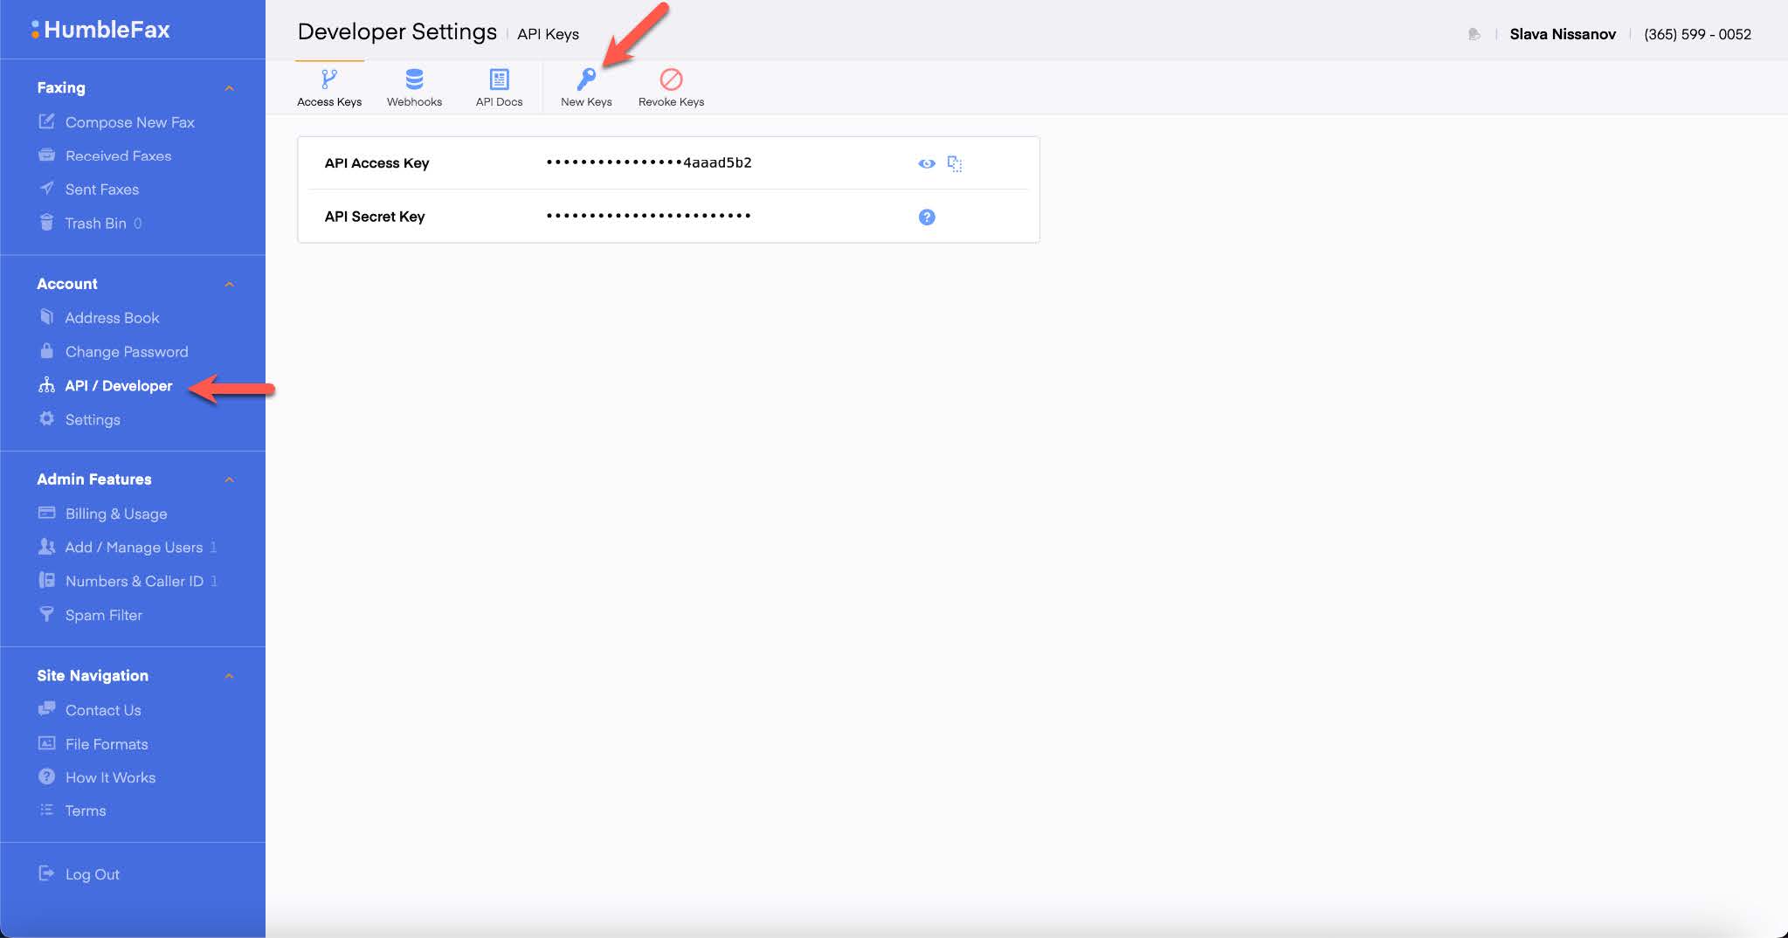The image size is (1788, 938).
Task: Select the Compose New Fax icon
Action: pos(47,121)
